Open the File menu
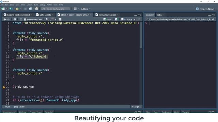218x122 pixels. [x=2, y=5]
